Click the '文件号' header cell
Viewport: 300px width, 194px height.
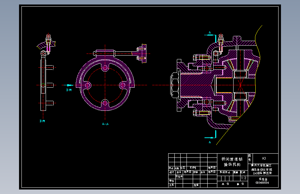coord(193,168)
